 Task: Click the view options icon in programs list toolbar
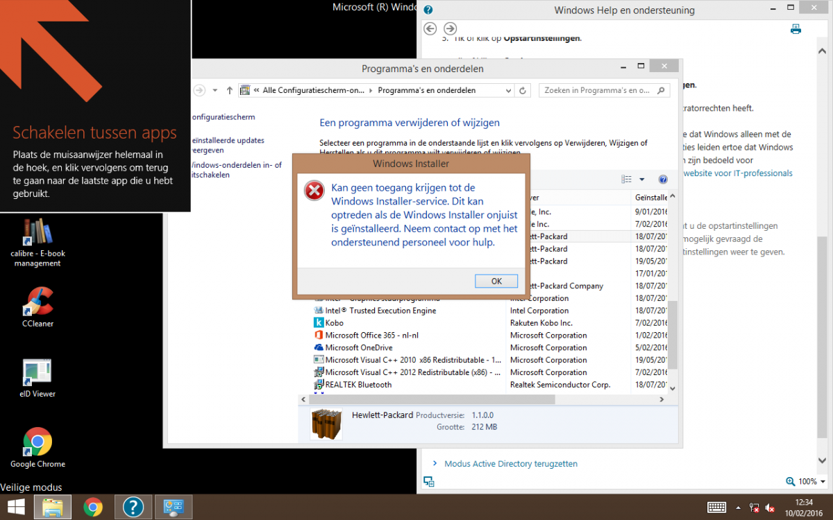coord(628,179)
